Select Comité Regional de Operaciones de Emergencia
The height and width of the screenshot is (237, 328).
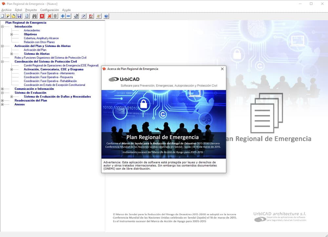(61, 65)
